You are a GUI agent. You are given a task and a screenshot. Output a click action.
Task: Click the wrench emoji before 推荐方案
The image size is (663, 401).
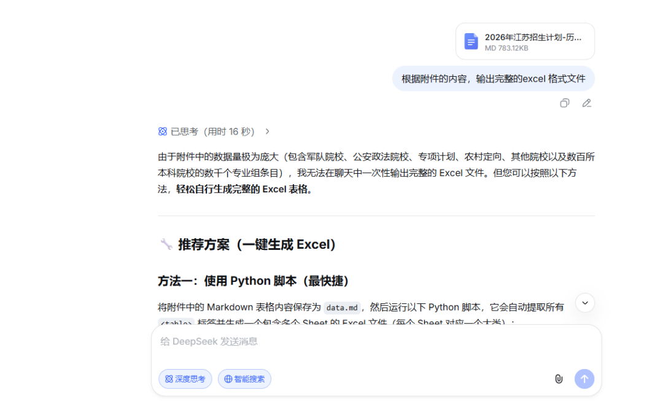click(x=166, y=244)
